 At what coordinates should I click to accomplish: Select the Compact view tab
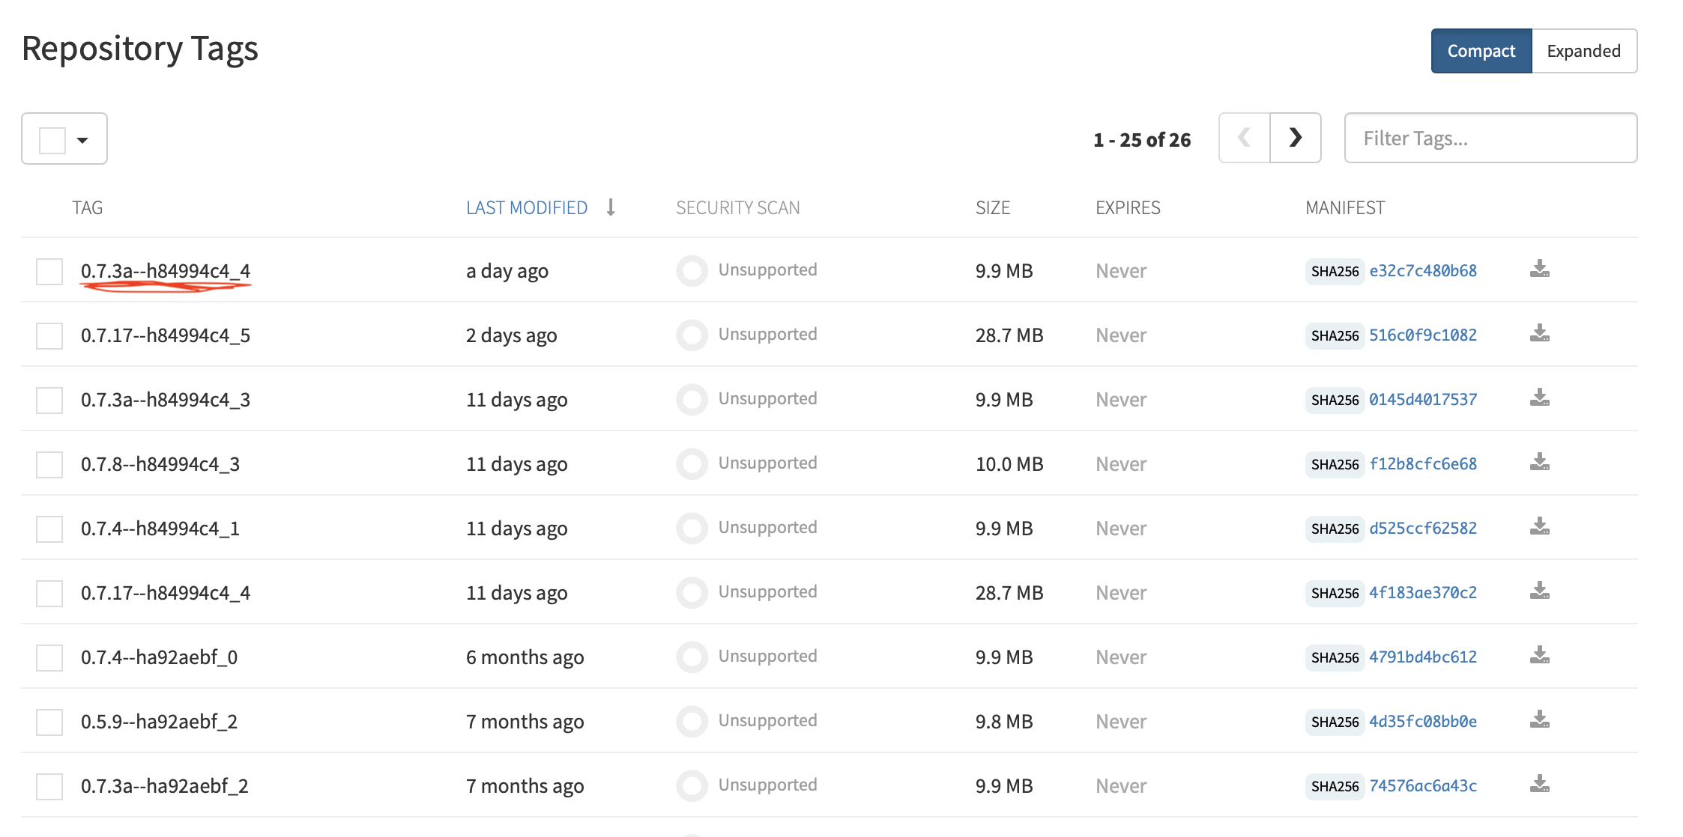(x=1481, y=51)
